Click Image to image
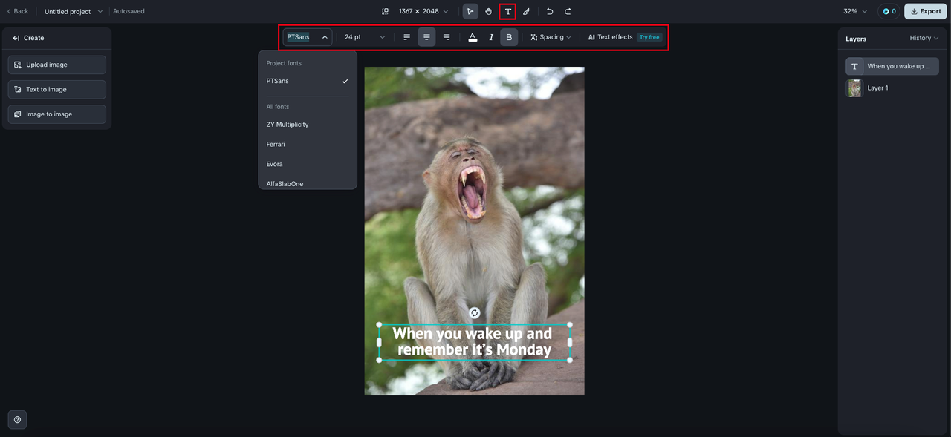This screenshot has height=437, width=951. 57,114
